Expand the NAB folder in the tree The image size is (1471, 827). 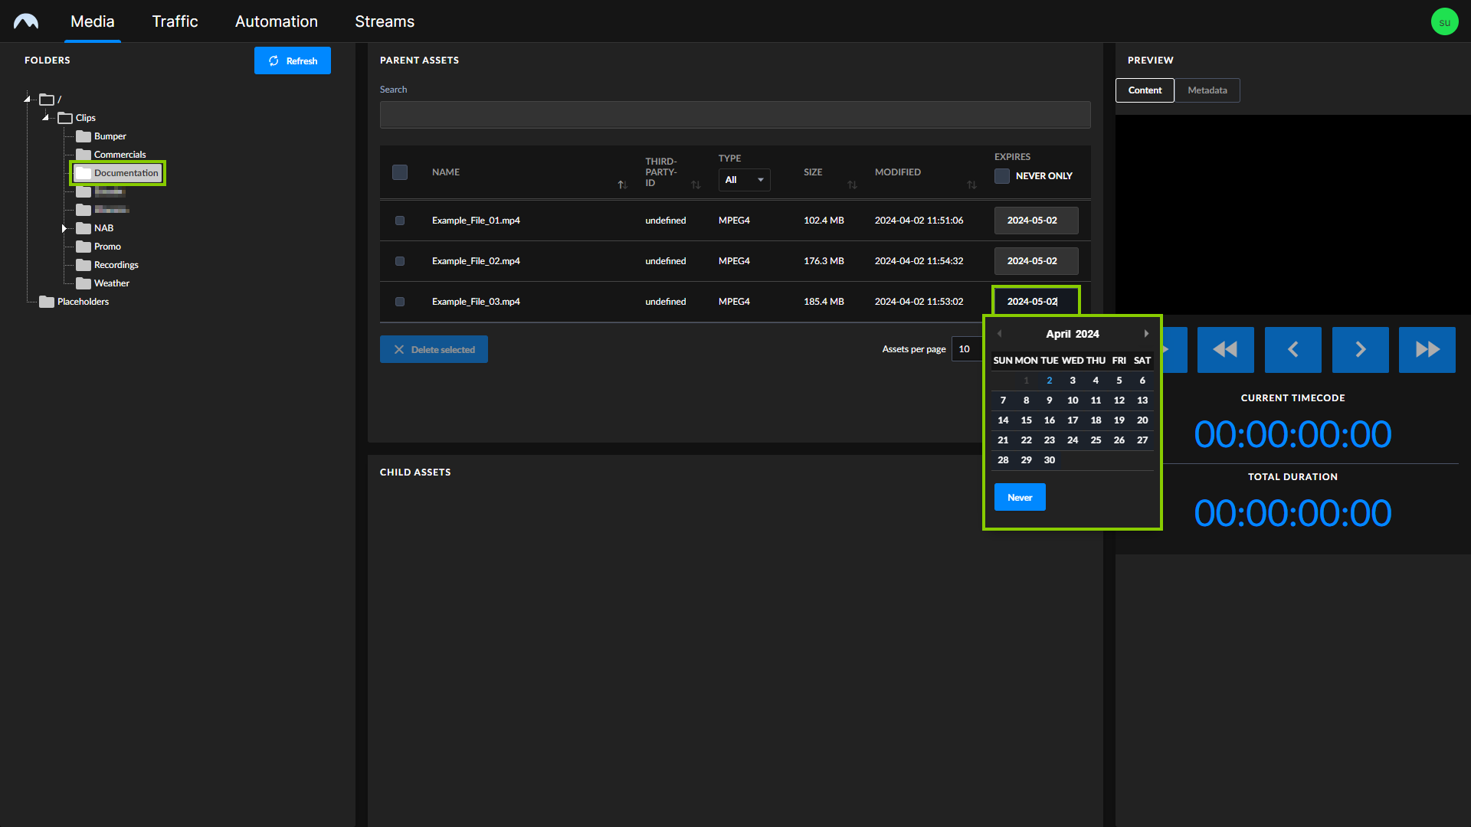pyautogui.click(x=64, y=227)
